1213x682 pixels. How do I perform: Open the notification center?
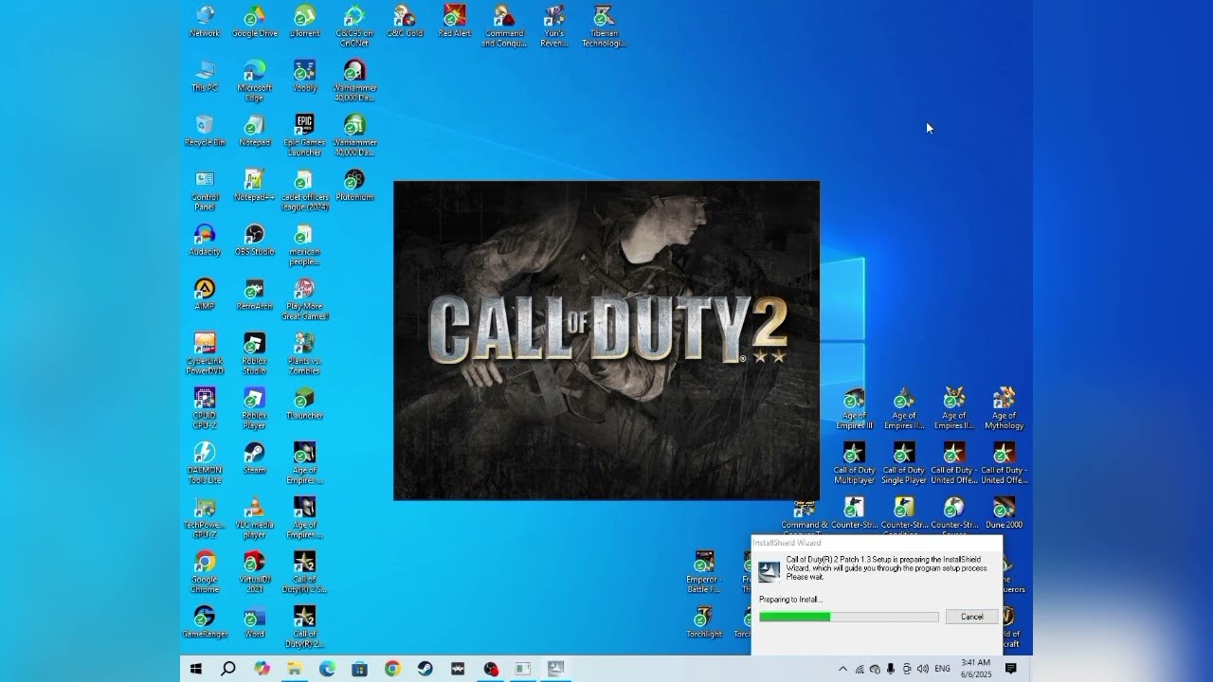(1011, 669)
